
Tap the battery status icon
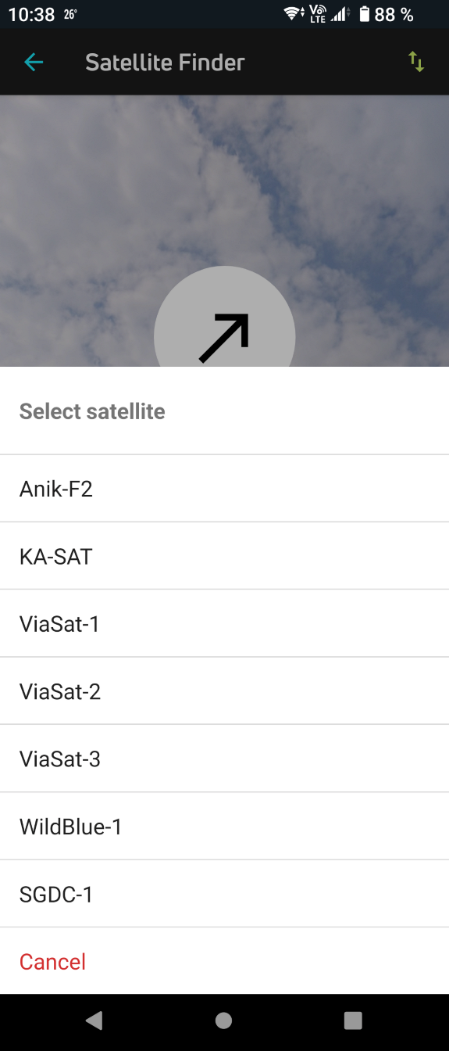[364, 14]
